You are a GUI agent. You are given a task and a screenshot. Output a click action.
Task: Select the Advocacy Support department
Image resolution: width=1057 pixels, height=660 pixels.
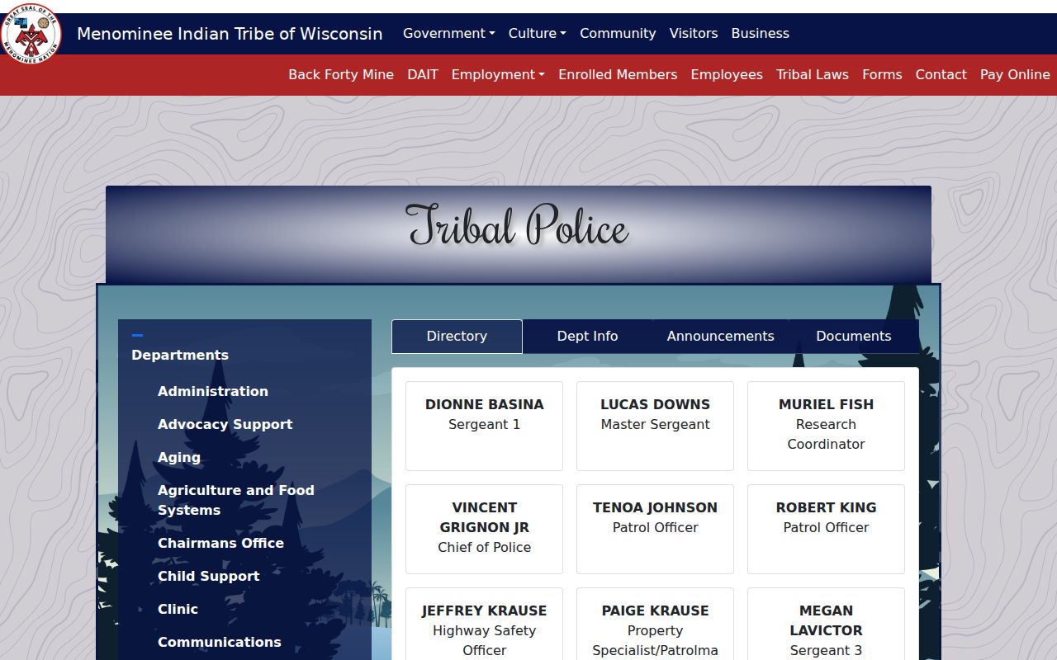pyautogui.click(x=225, y=424)
